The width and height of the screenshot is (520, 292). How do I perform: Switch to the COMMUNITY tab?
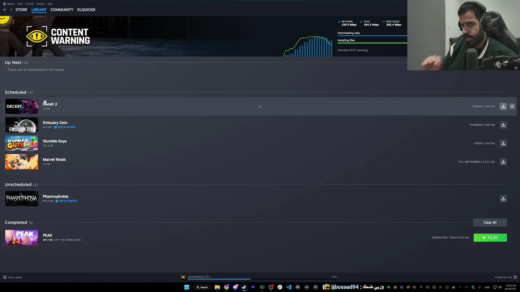click(62, 9)
